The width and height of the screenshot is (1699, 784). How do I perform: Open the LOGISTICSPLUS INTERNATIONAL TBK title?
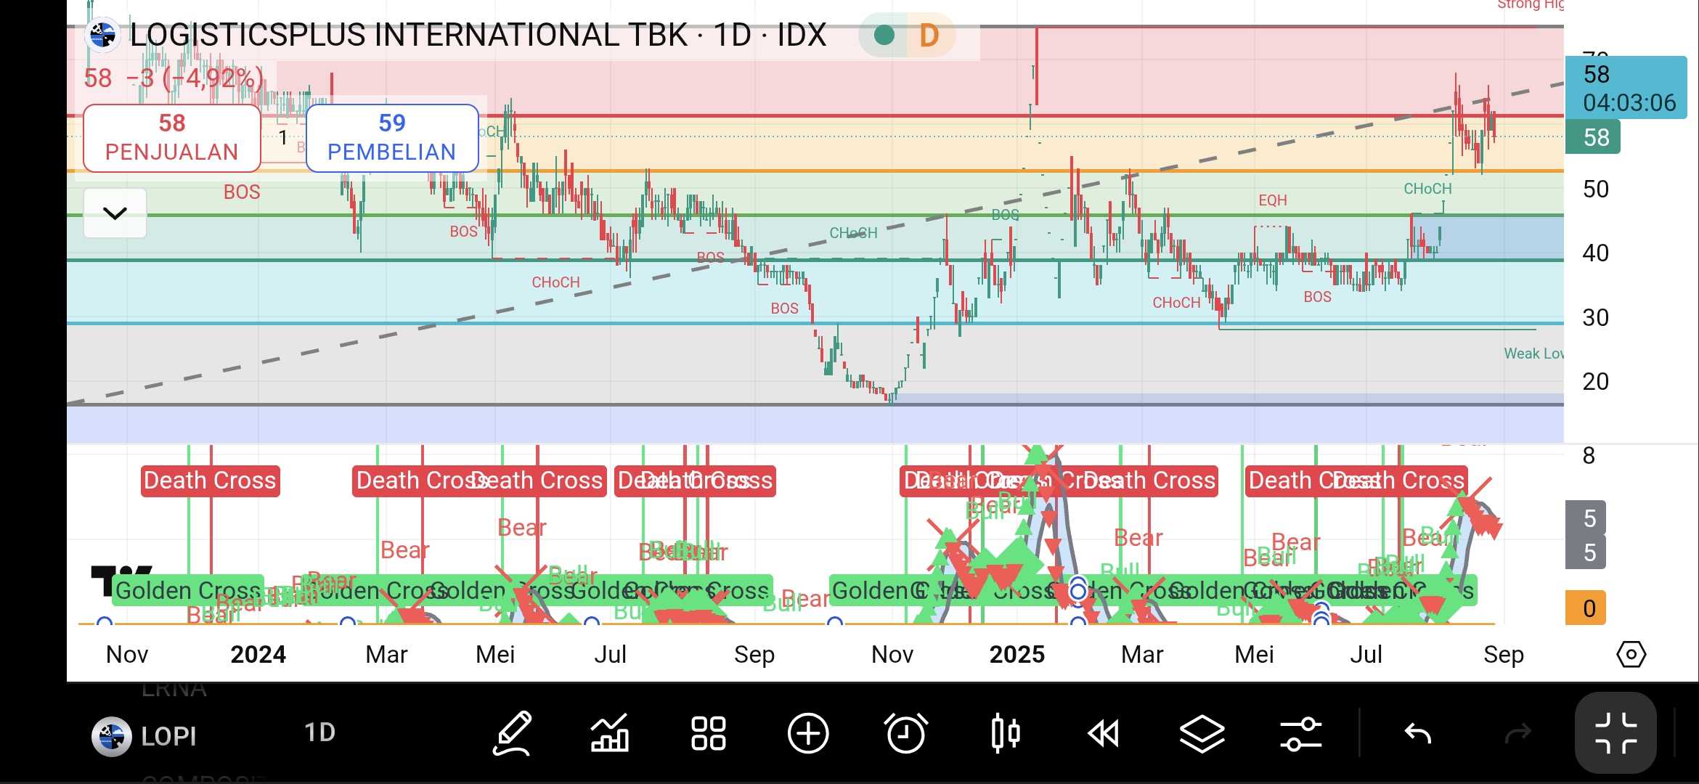[478, 35]
